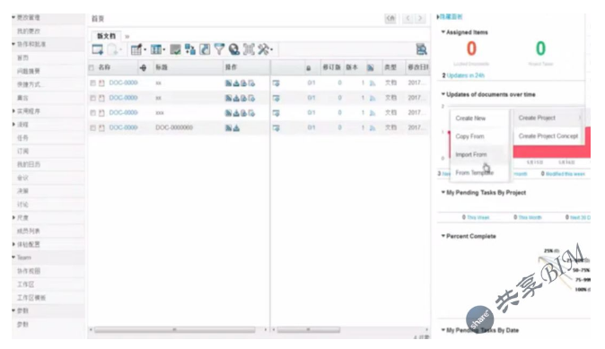Collapse the Assigned Items panel

click(443, 32)
